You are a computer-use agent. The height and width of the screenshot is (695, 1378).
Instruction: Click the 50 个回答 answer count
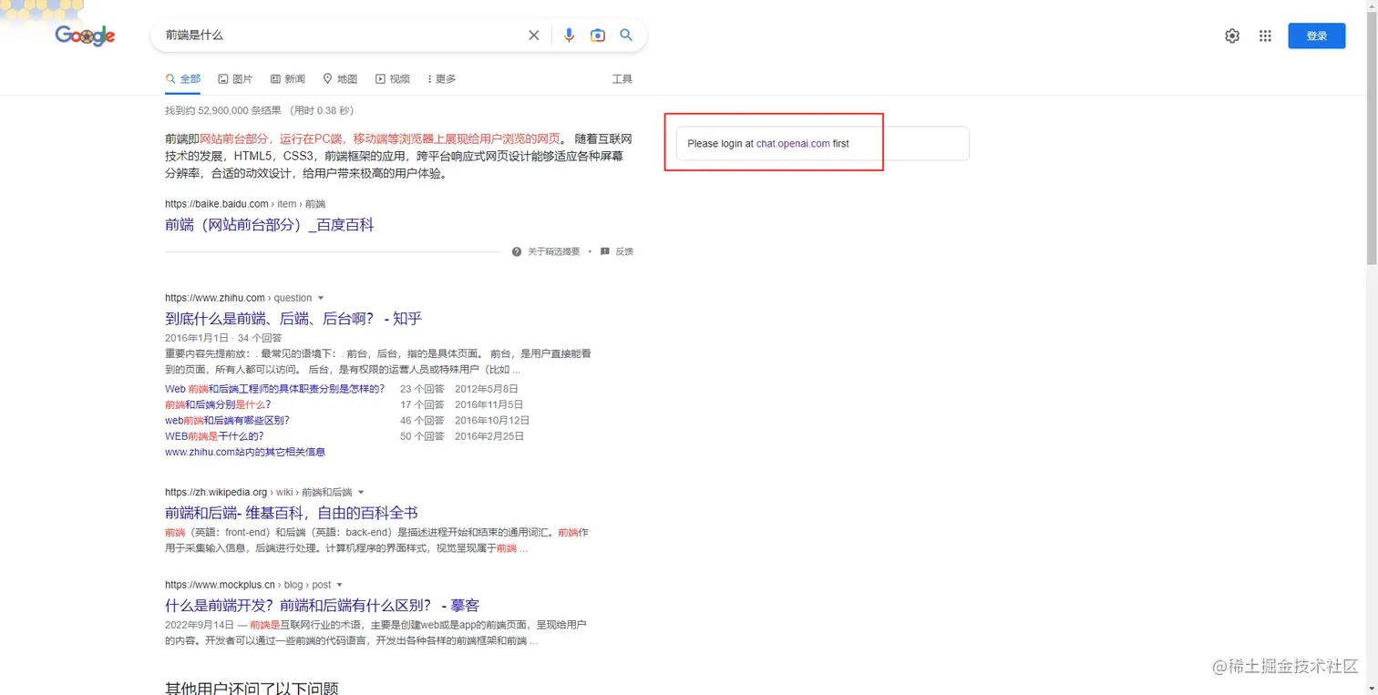tap(422, 436)
